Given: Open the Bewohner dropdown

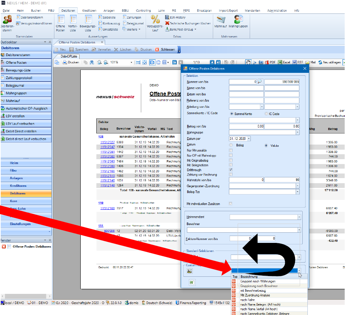Looking at the screenshot, I should (x=299, y=230).
